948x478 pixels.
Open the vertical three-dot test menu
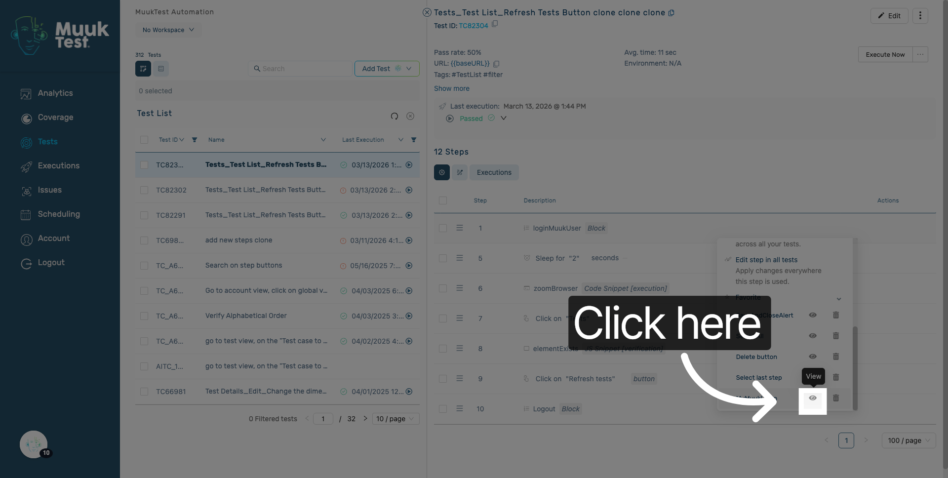click(x=920, y=16)
